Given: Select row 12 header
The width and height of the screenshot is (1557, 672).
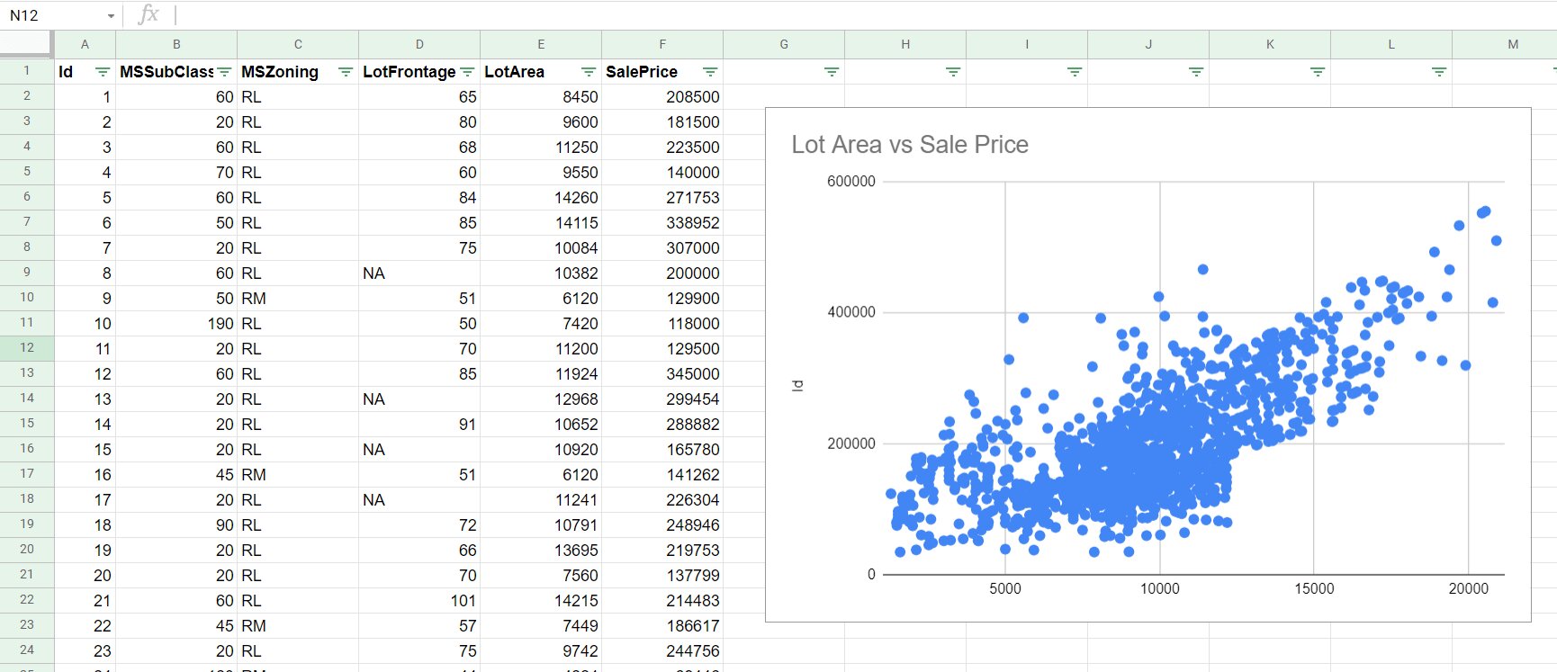Looking at the screenshot, I should pyautogui.click(x=27, y=348).
